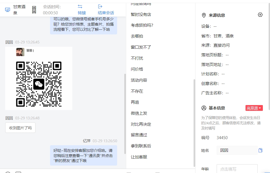Click the 创意名称 row
The height and width of the screenshot is (173, 270).
213,84
